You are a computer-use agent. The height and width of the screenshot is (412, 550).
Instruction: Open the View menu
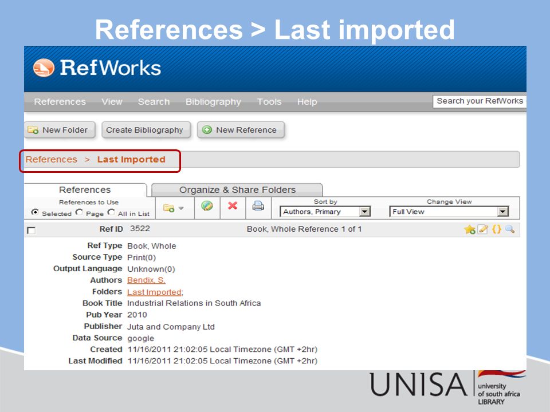click(112, 102)
